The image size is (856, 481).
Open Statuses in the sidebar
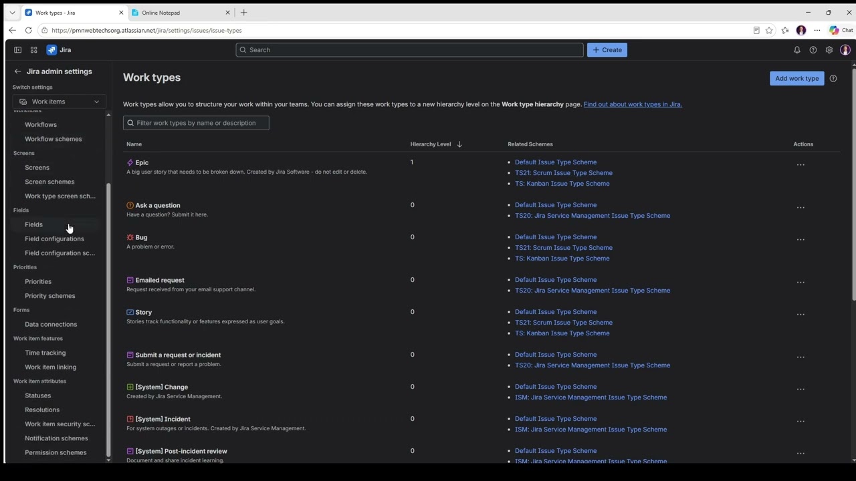38,395
